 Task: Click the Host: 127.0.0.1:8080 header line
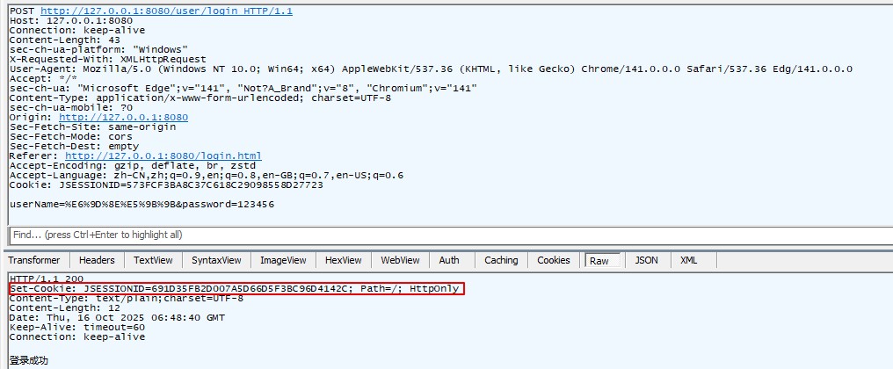point(71,20)
